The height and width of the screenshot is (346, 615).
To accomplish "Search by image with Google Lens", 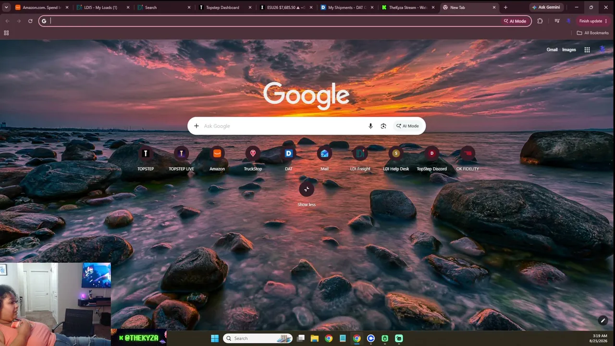I will pos(383,126).
